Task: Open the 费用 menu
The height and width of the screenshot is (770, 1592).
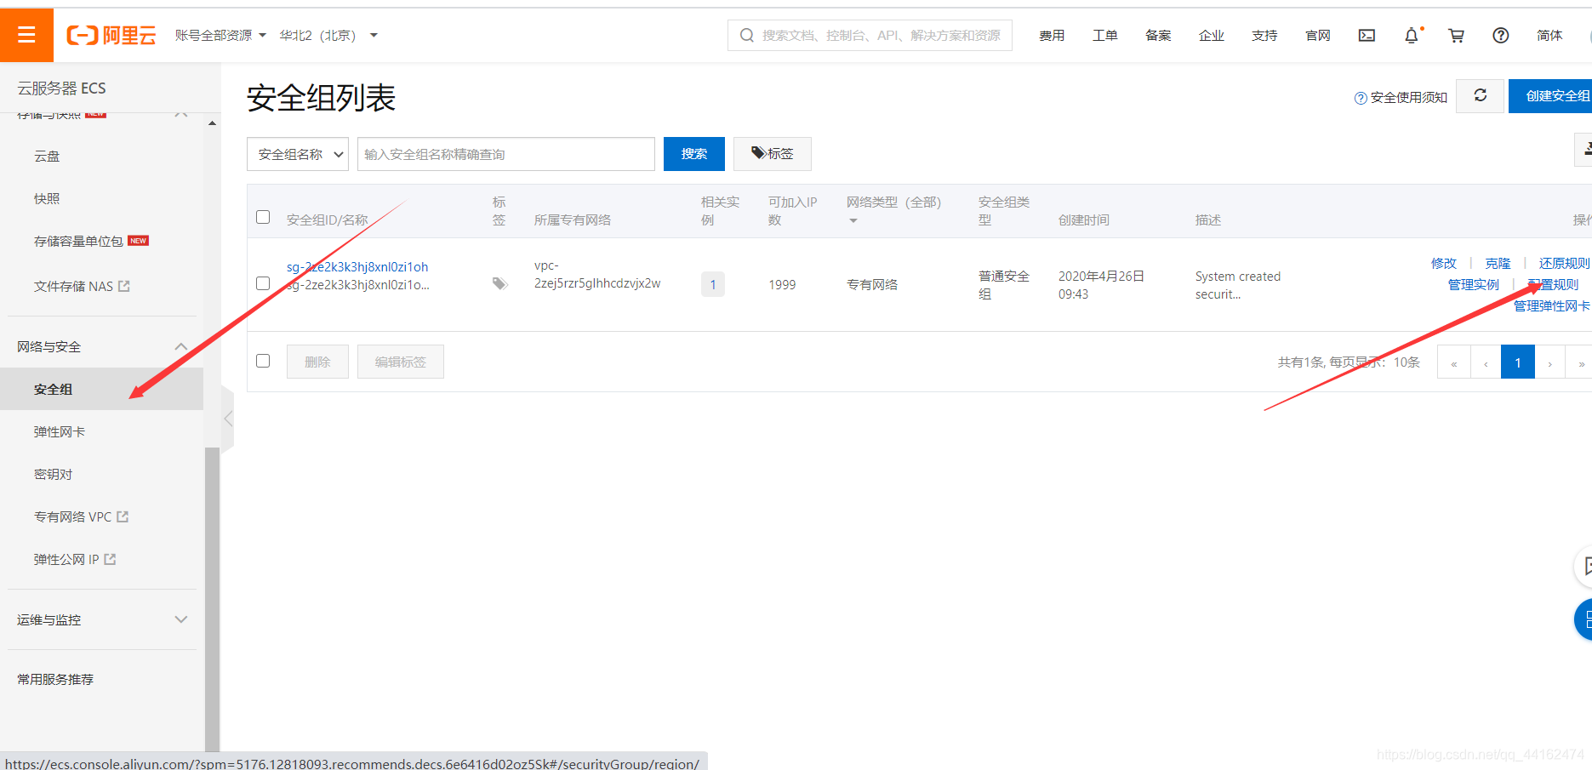Action: [x=1052, y=35]
